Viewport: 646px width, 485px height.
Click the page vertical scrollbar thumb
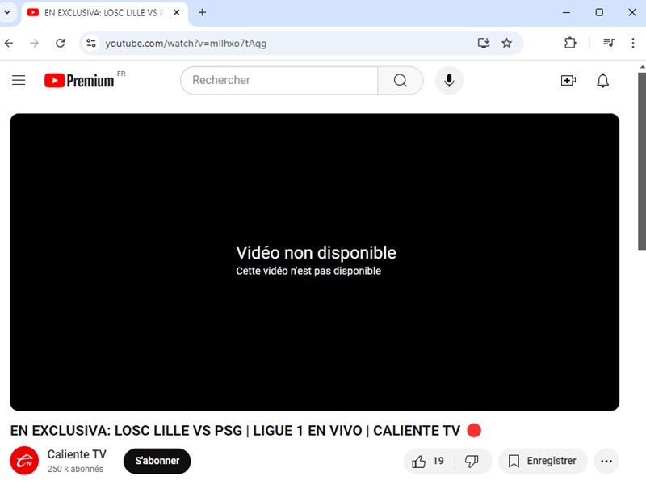coord(642,161)
